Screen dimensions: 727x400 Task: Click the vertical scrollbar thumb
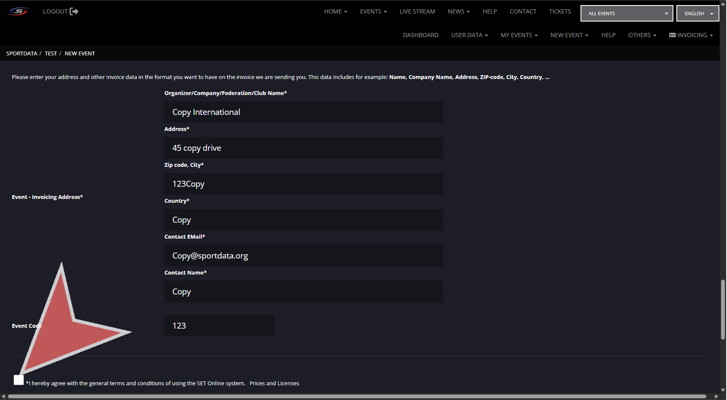pyautogui.click(x=723, y=309)
